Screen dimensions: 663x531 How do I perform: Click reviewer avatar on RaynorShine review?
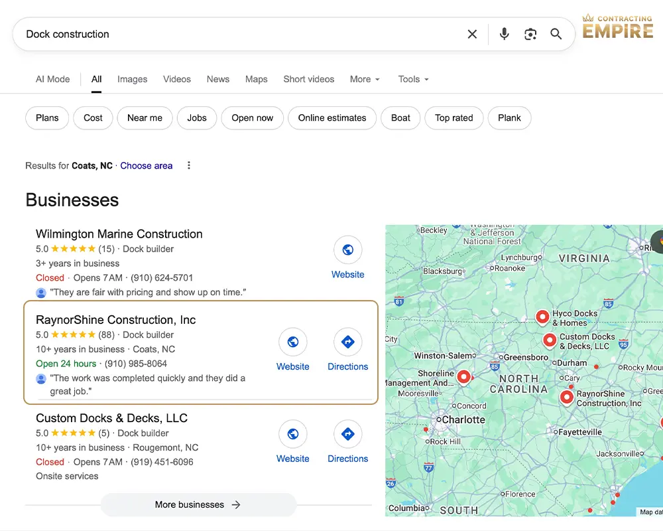(41, 378)
